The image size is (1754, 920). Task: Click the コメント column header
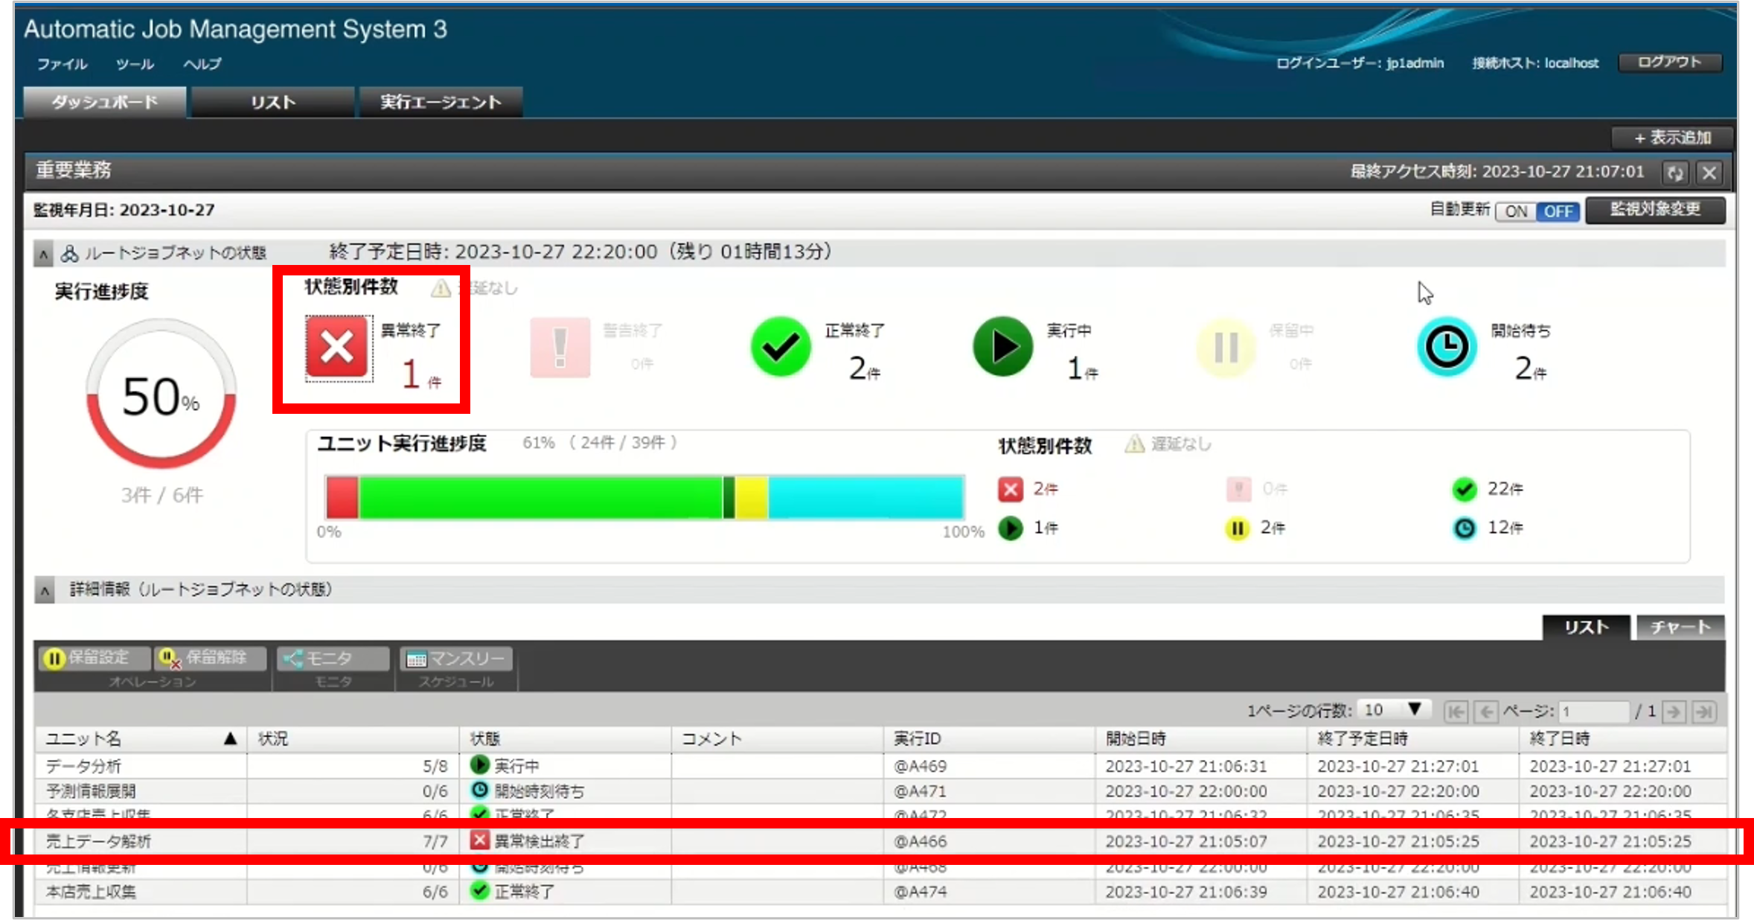777,738
